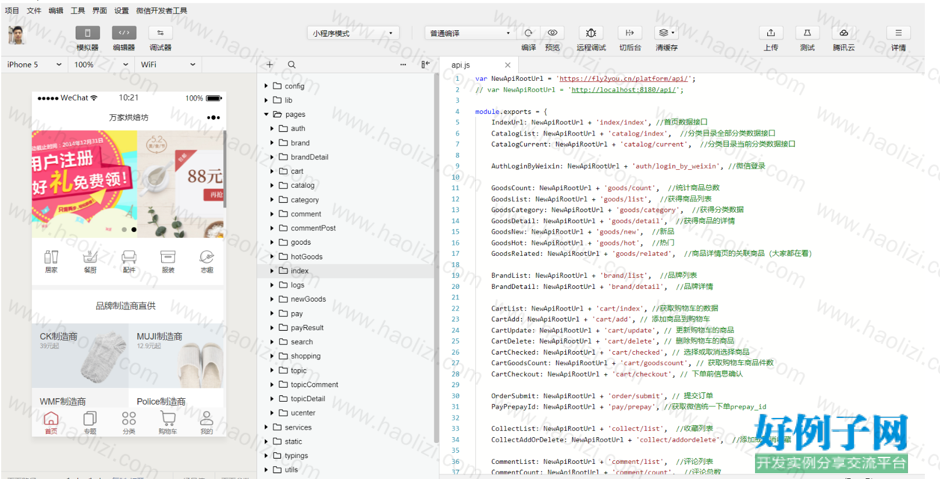This screenshot has width=940, height=479.
Task: Toggle the 调试器 debugger panel button
Action: click(161, 33)
